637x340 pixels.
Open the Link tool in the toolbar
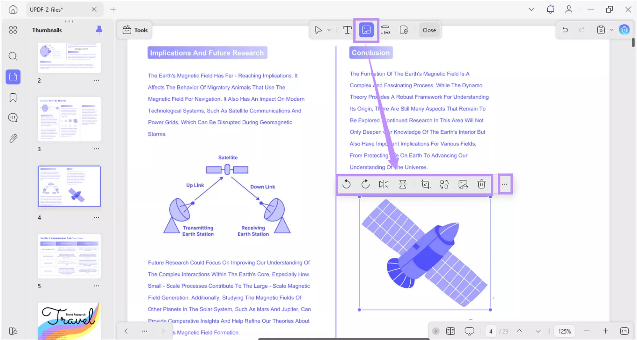pos(385,30)
